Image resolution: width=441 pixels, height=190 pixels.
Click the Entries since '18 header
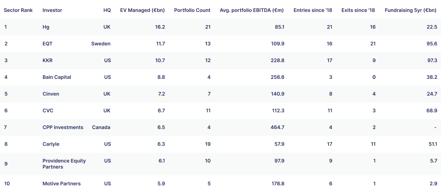[313, 10]
